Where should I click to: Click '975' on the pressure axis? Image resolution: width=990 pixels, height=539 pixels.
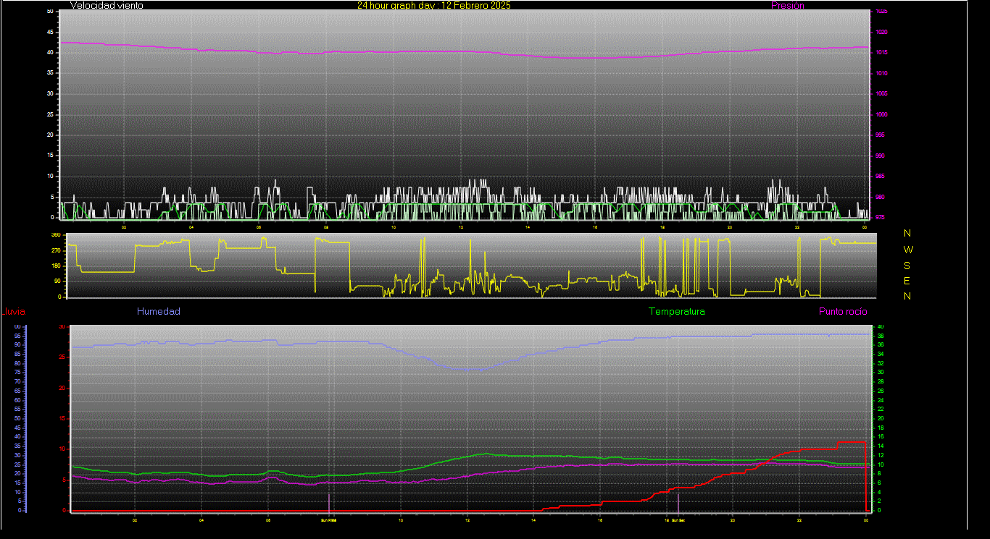coord(880,217)
